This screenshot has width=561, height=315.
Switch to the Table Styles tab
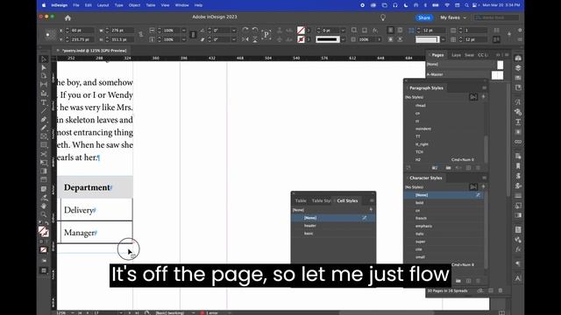coord(321,200)
